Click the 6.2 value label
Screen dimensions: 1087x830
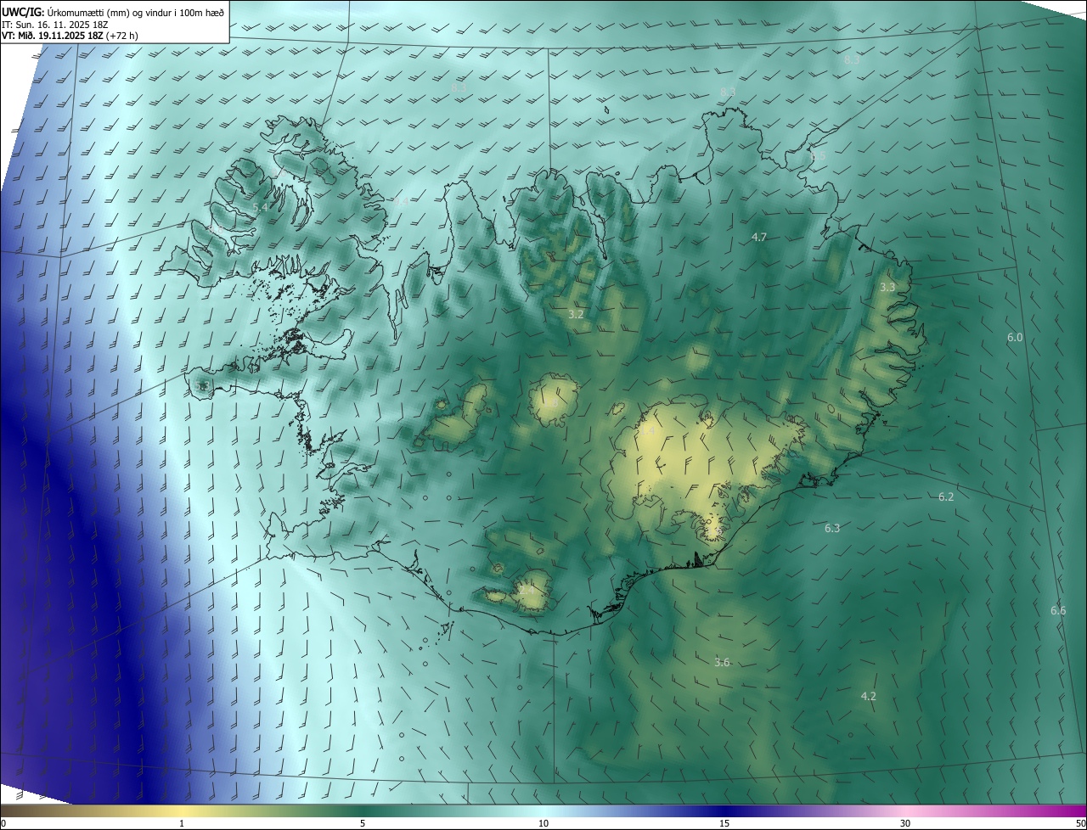point(946,496)
